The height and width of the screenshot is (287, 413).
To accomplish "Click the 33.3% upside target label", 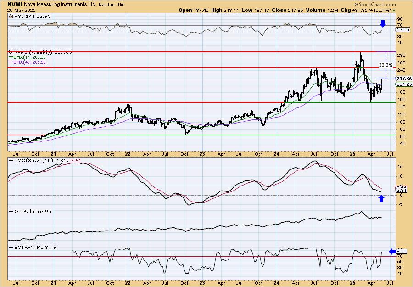I will [385, 65].
